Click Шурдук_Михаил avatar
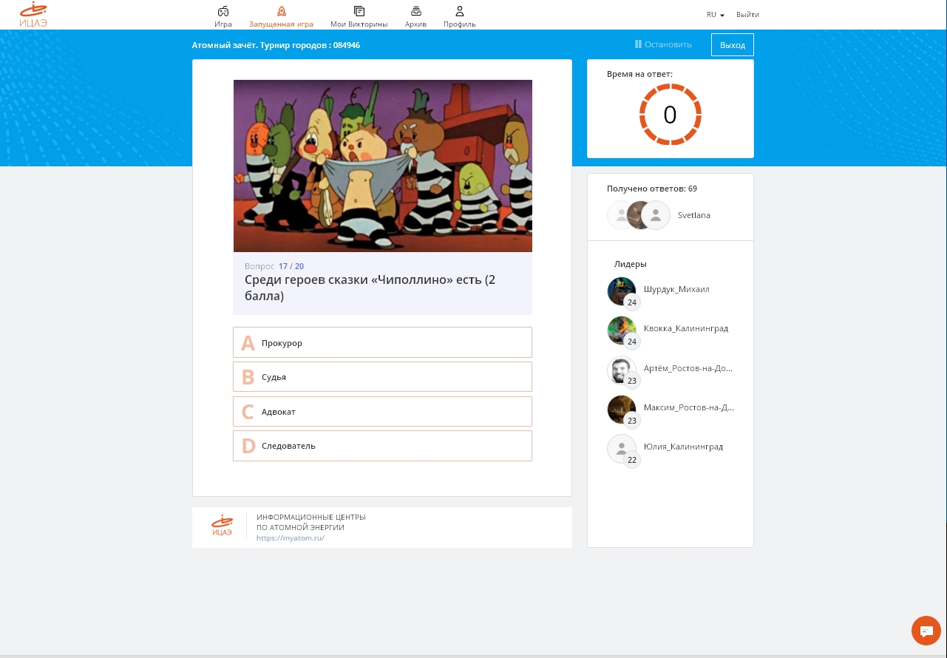This screenshot has width=947, height=658. 622,291
